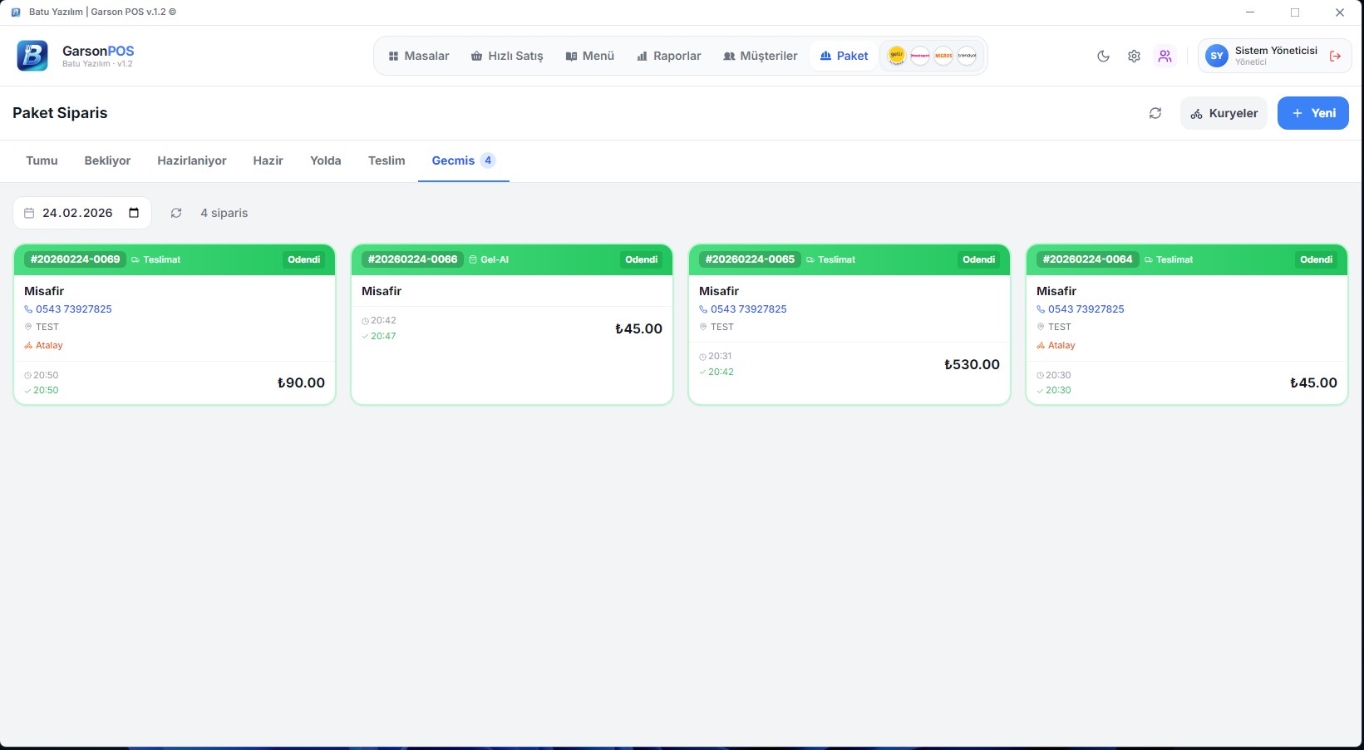Viewport: 1364px width, 750px height.
Task: Toggle dark mode with moon icon
Action: (x=1103, y=57)
